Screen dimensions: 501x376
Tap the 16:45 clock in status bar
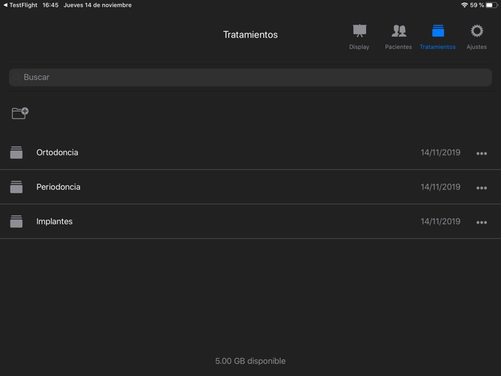coord(51,5)
